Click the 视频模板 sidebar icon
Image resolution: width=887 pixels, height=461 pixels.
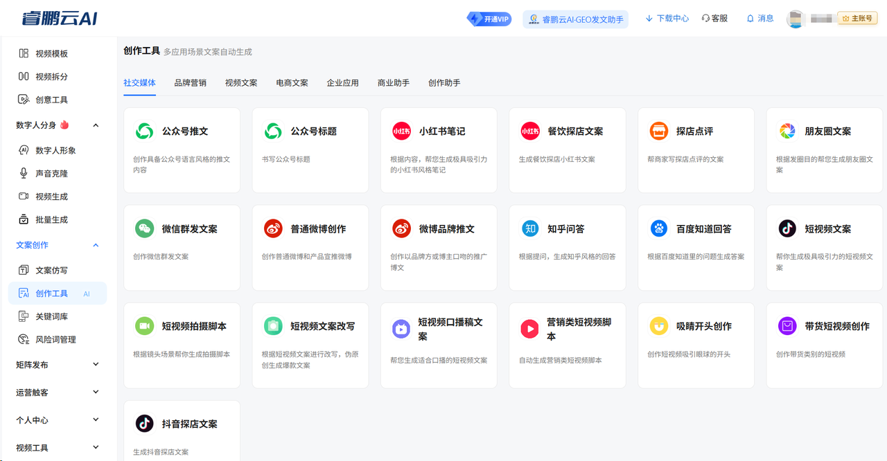(x=24, y=53)
